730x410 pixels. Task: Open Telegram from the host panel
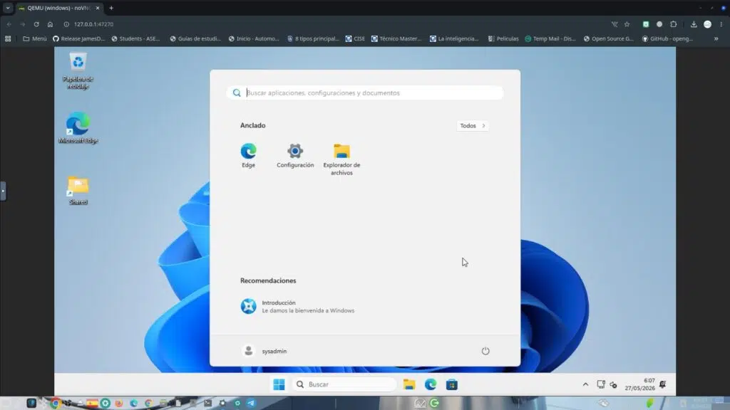tap(251, 403)
